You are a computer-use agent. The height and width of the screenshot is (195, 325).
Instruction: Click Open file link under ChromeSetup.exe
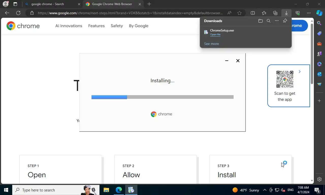tap(215, 35)
